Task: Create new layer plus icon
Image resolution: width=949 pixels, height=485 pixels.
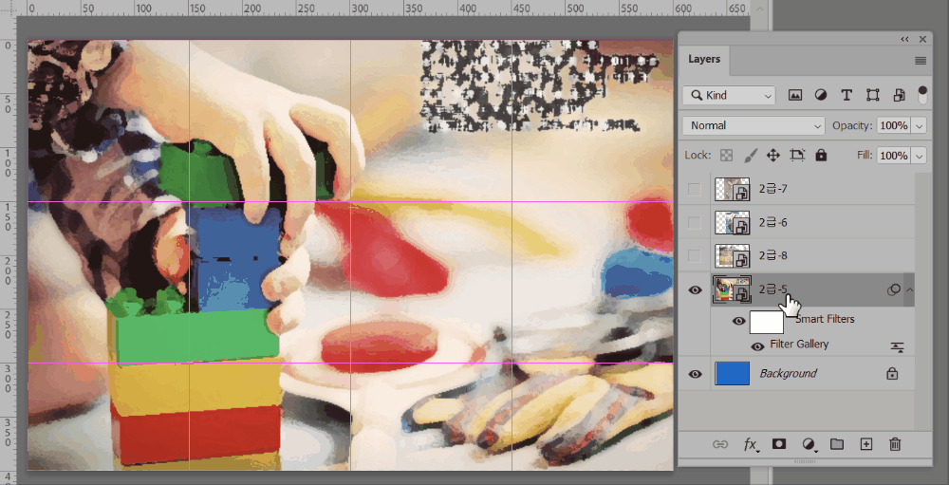Action: 866,444
